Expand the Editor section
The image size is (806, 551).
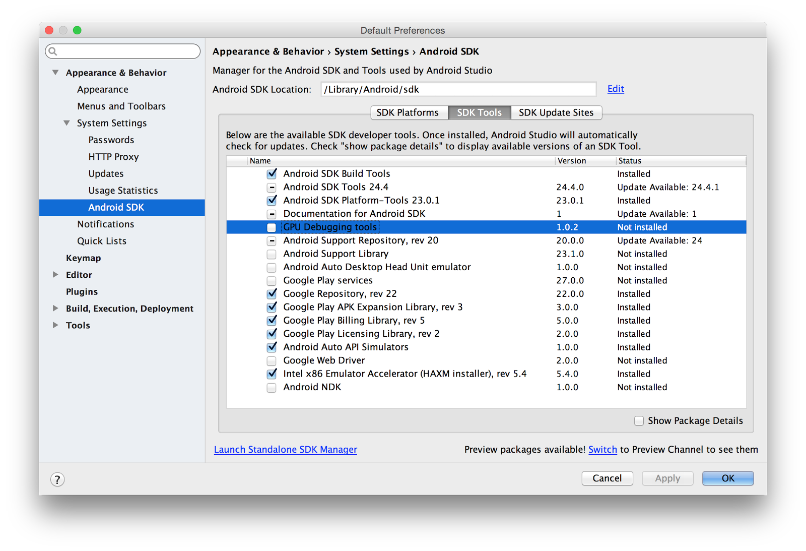55,274
